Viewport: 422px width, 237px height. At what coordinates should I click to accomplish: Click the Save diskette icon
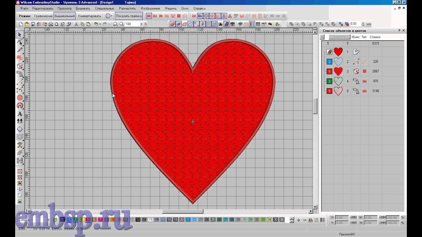[33, 24]
